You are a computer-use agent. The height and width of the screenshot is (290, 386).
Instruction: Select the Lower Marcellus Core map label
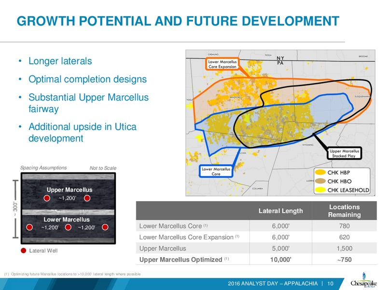coord(216,172)
